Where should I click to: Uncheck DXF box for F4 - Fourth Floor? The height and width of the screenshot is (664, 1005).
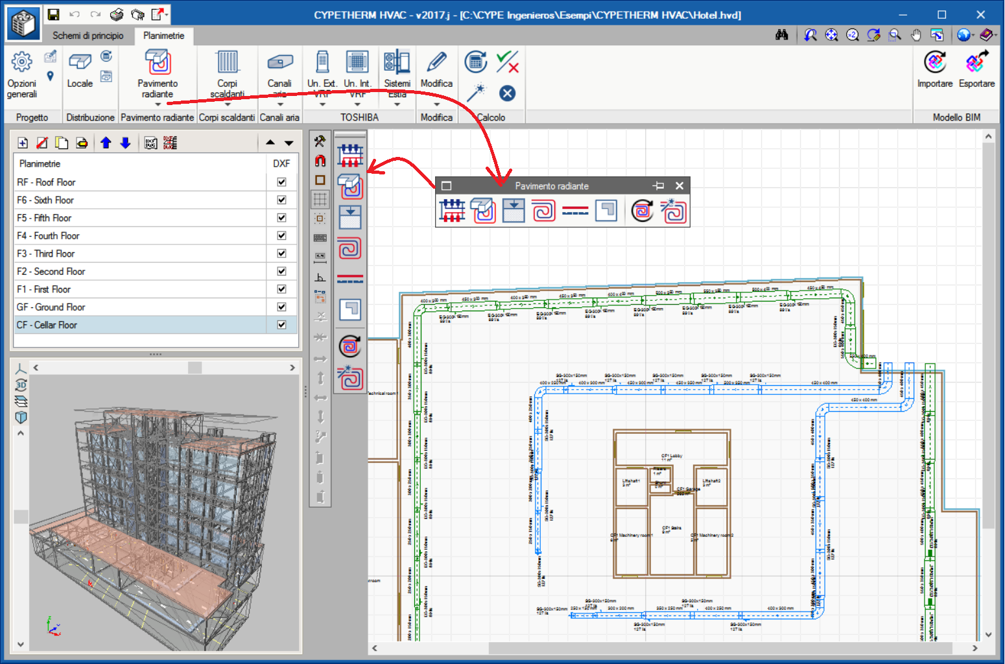tap(281, 235)
